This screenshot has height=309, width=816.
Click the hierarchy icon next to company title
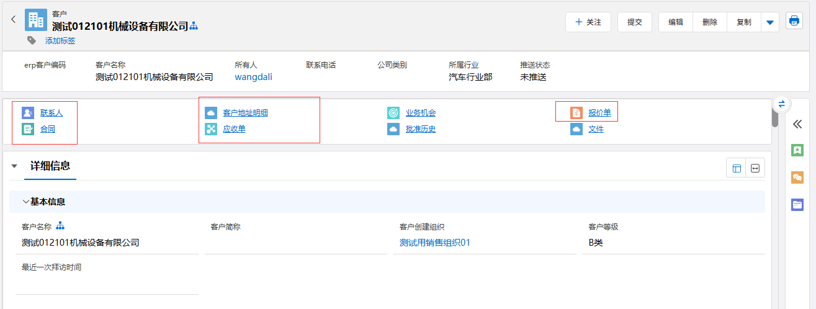[194, 26]
